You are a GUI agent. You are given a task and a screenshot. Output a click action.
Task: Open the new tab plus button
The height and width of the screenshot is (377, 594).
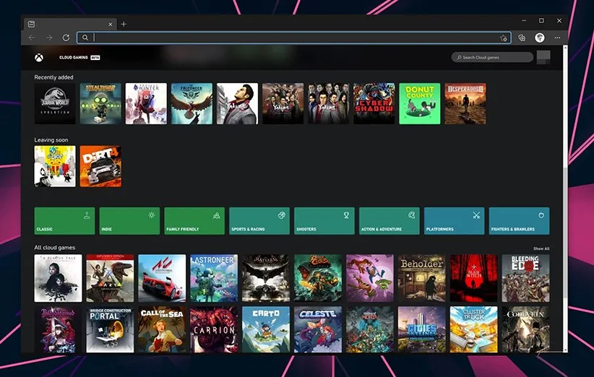124,24
